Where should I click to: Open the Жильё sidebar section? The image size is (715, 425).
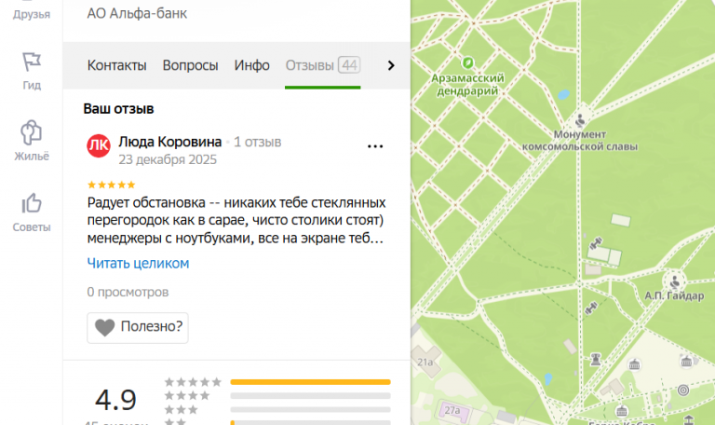[32, 141]
